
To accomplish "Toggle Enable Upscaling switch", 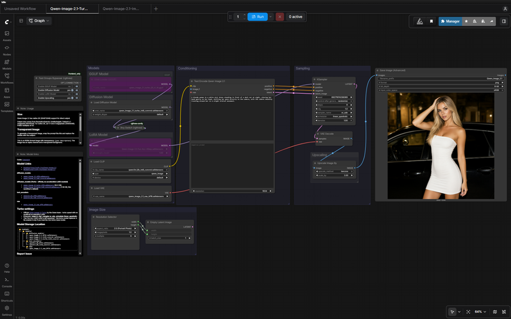I will pos(72,98).
